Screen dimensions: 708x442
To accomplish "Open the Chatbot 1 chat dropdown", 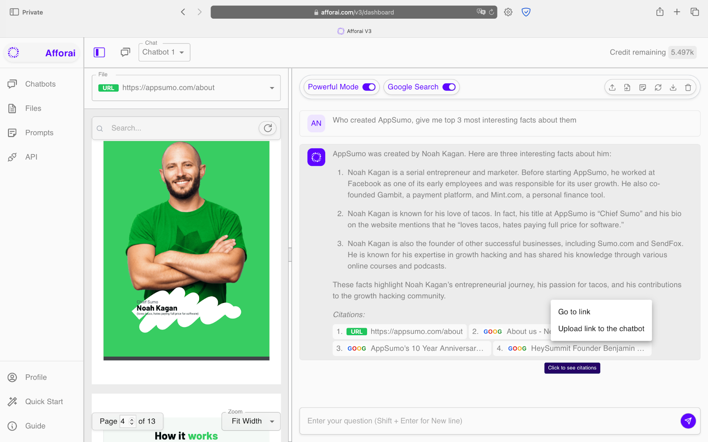I will pyautogui.click(x=164, y=52).
